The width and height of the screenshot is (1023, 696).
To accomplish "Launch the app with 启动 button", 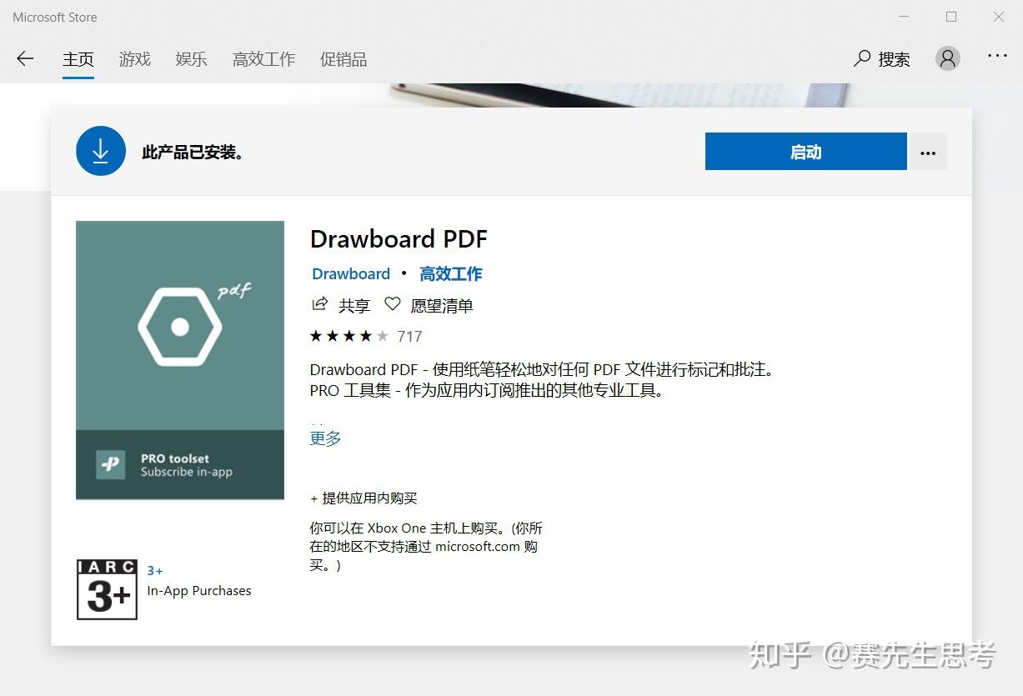I will click(x=805, y=152).
